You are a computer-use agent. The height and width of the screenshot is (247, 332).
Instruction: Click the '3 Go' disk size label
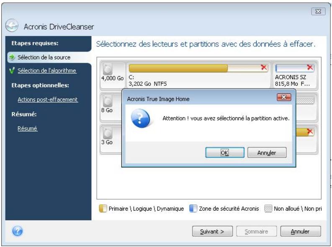pos(107,142)
